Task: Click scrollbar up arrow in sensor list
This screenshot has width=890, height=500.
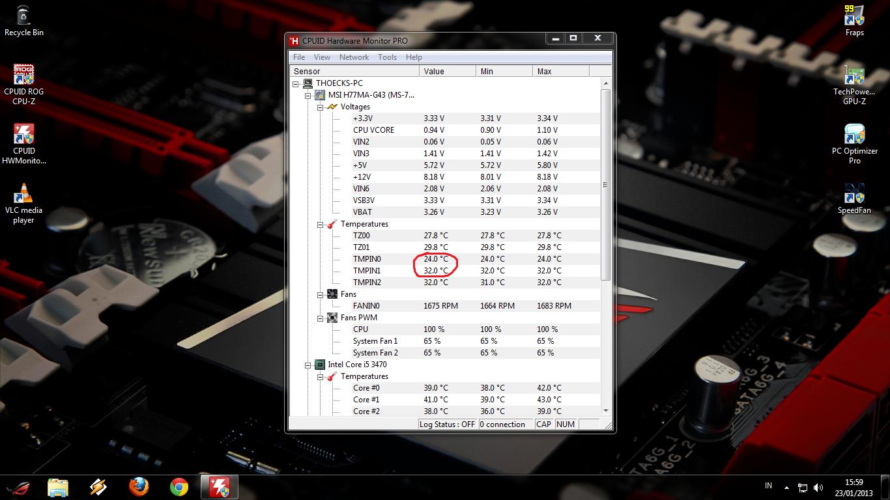Action: click(x=606, y=83)
